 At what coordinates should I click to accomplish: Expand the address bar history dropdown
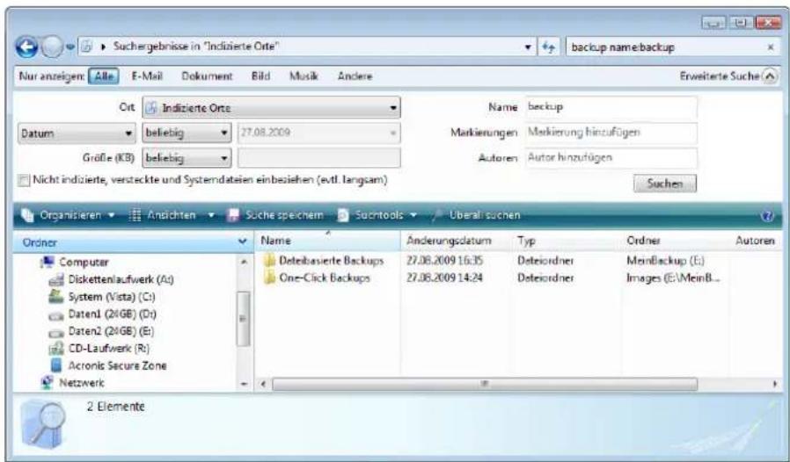[527, 47]
